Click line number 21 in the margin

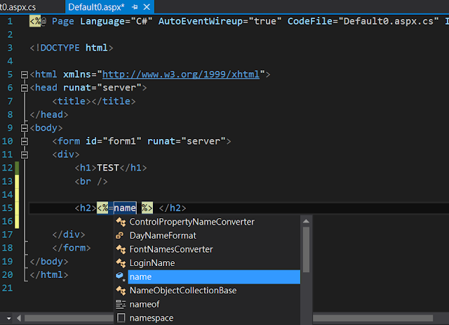click(x=8, y=288)
